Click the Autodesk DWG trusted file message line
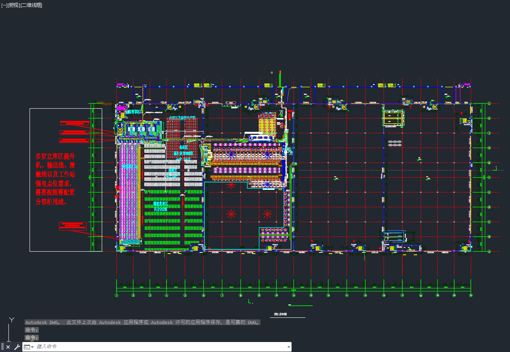 tap(143, 322)
